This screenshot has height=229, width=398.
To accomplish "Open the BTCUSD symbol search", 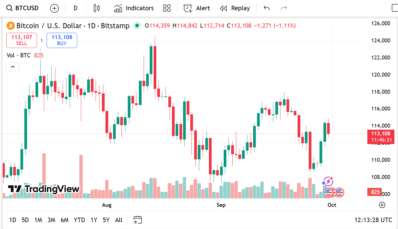I will click(x=23, y=8).
